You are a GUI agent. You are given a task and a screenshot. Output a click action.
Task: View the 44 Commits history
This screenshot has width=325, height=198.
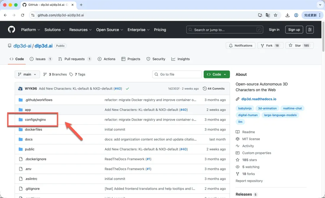[x=214, y=89]
